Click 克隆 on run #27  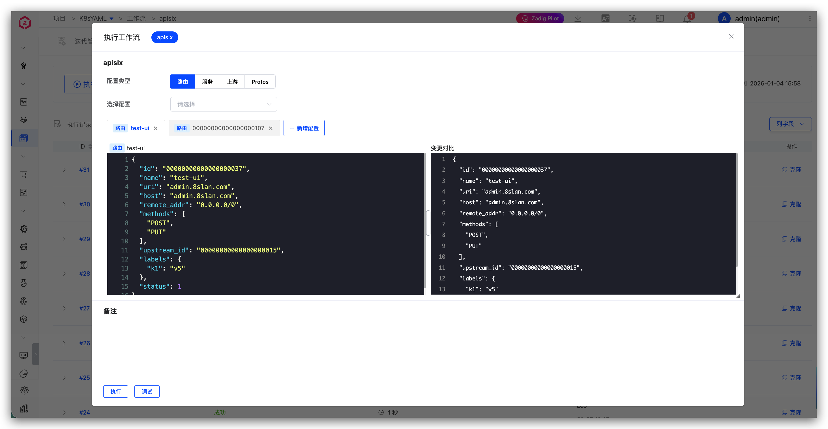click(792, 308)
